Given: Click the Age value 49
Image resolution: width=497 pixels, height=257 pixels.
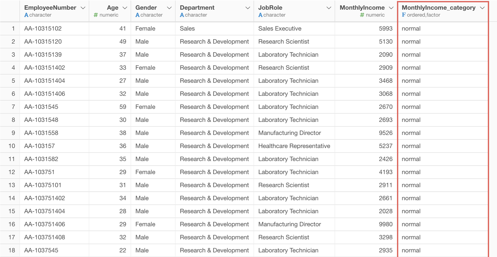Looking at the screenshot, I should (123, 41).
